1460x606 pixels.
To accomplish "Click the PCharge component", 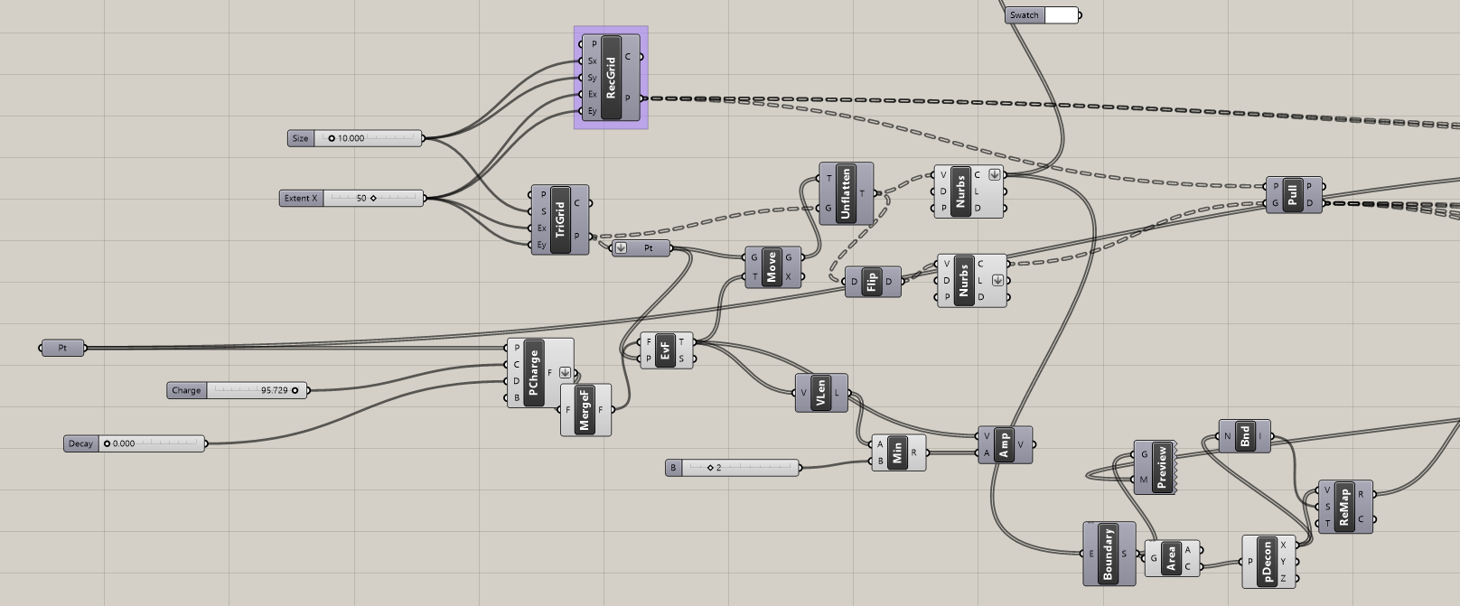I will [x=533, y=373].
